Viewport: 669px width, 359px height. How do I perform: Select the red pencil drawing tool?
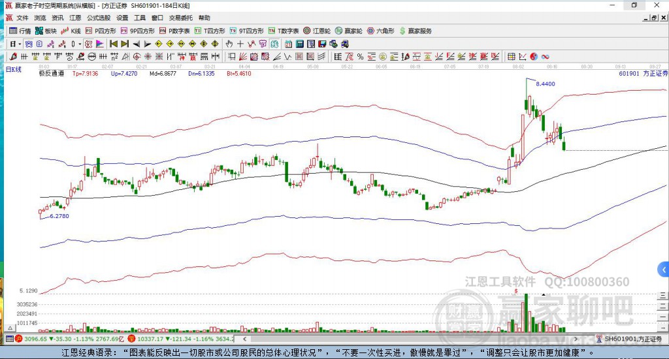13,56
